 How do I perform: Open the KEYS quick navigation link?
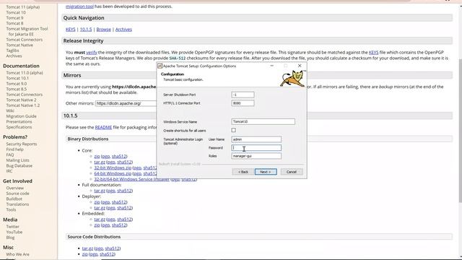71,29
